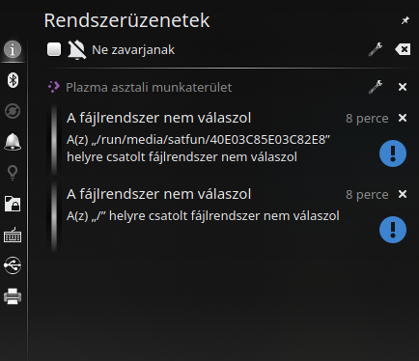Open the printer tray icon

click(x=13, y=296)
